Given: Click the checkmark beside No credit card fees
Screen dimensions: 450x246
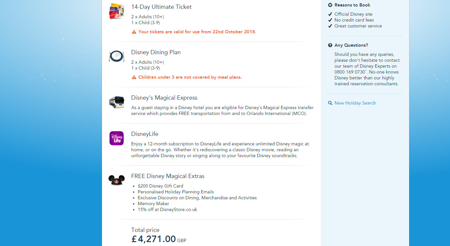Looking at the screenshot, I should coord(330,20).
